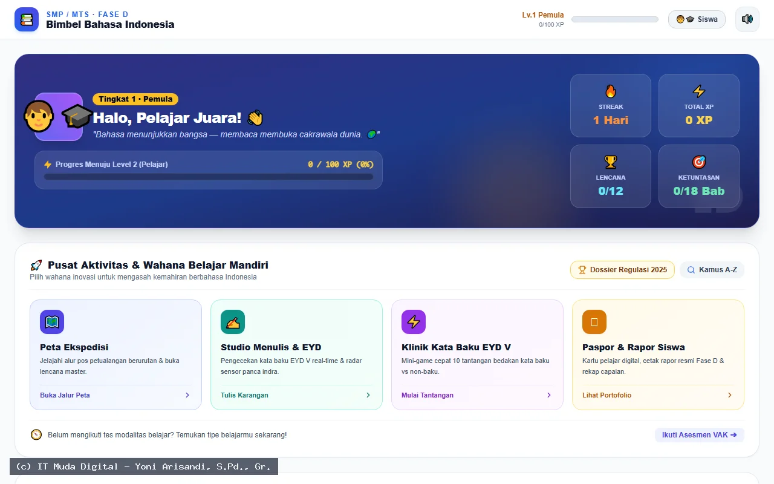Click the 0 XP total value
Image resolution: width=774 pixels, height=484 pixels.
click(x=699, y=120)
